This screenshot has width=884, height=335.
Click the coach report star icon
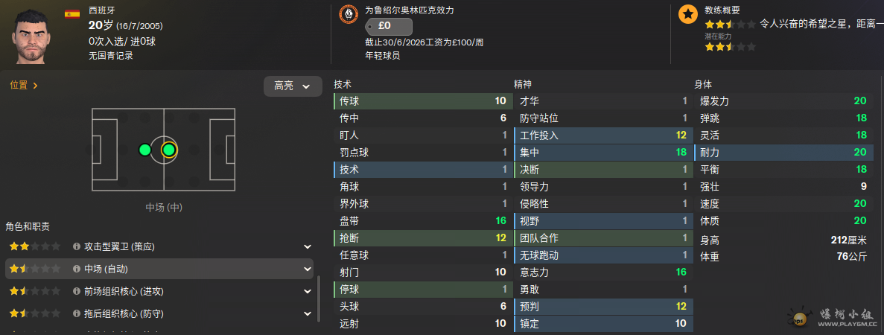688,14
